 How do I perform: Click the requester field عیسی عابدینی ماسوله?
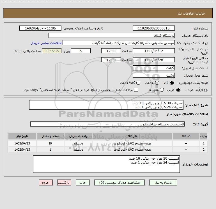coord(119,43)
